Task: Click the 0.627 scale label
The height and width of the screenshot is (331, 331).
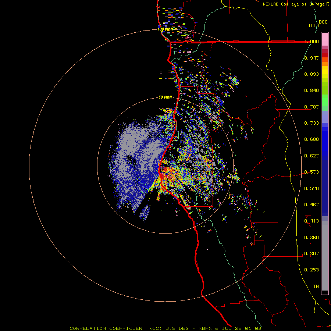Action: 312,156
